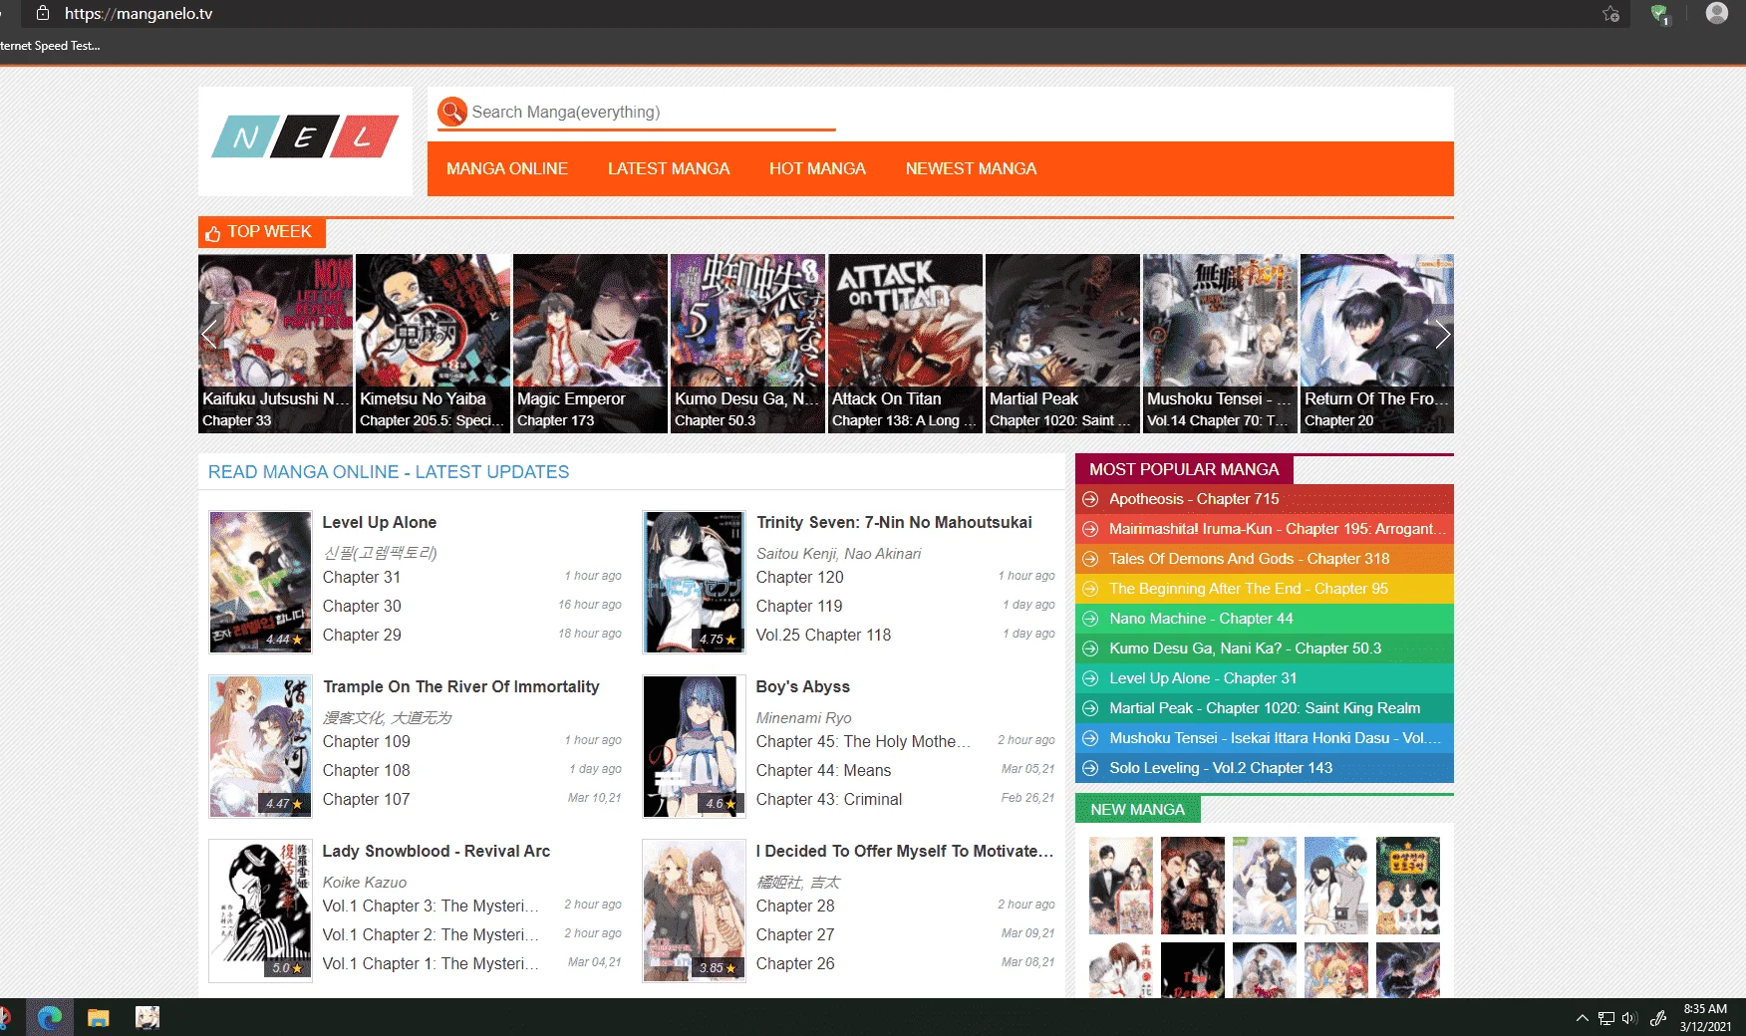The width and height of the screenshot is (1746, 1036).
Task: Open the browser profile avatar icon
Action: tap(1716, 13)
